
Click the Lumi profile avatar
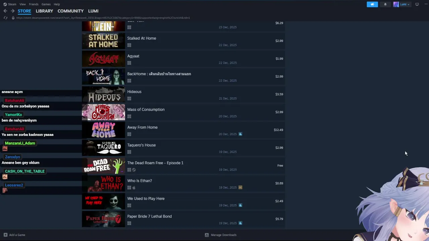pos(396,4)
